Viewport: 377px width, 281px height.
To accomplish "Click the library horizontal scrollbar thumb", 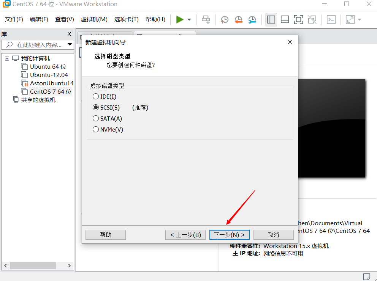I will (x=33, y=266).
